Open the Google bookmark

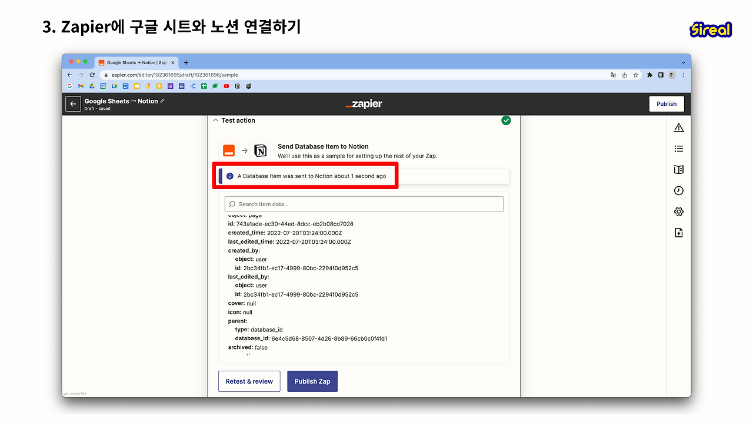click(x=70, y=86)
